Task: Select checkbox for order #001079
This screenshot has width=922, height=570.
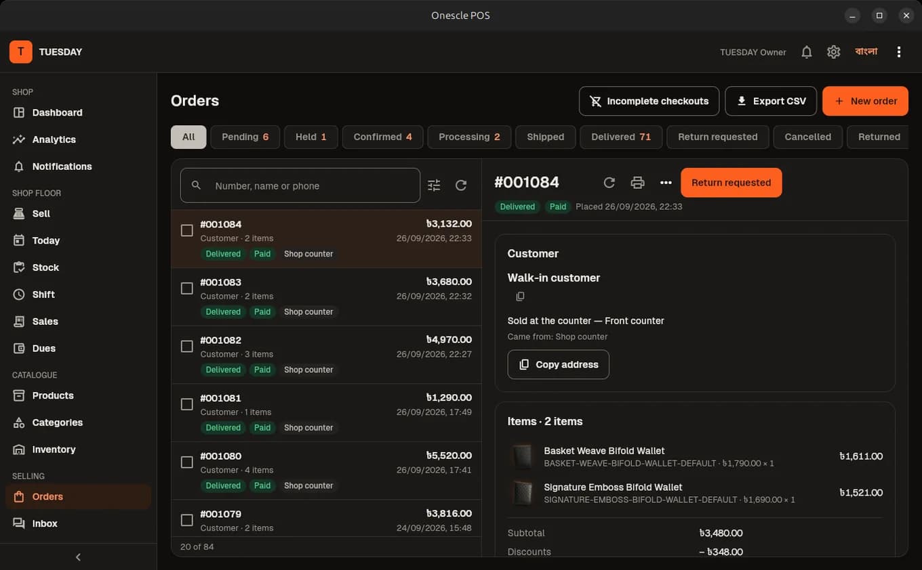Action: point(187,520)
